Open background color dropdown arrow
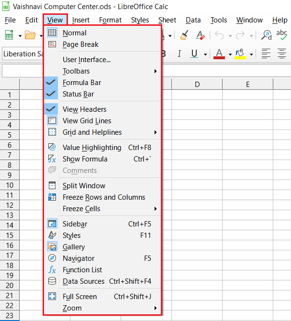This screenshot has height=321, width=291. 251,54
